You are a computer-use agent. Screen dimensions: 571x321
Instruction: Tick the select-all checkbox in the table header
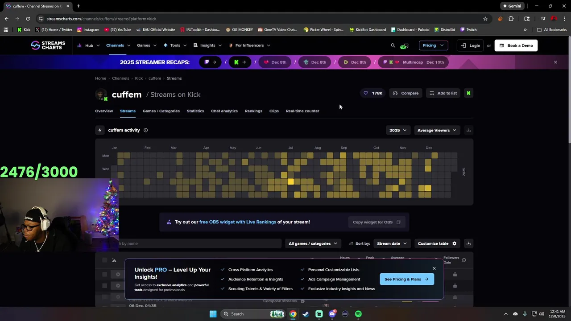coord(105,260)
